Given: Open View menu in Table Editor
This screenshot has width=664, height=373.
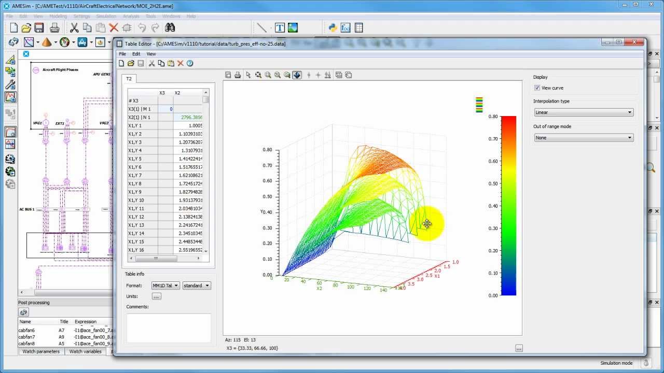Looking at the screenshot, I should pyautogui.click(x=151, y=54).
